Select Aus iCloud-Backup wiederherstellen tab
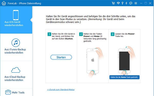 pos(16,75)
